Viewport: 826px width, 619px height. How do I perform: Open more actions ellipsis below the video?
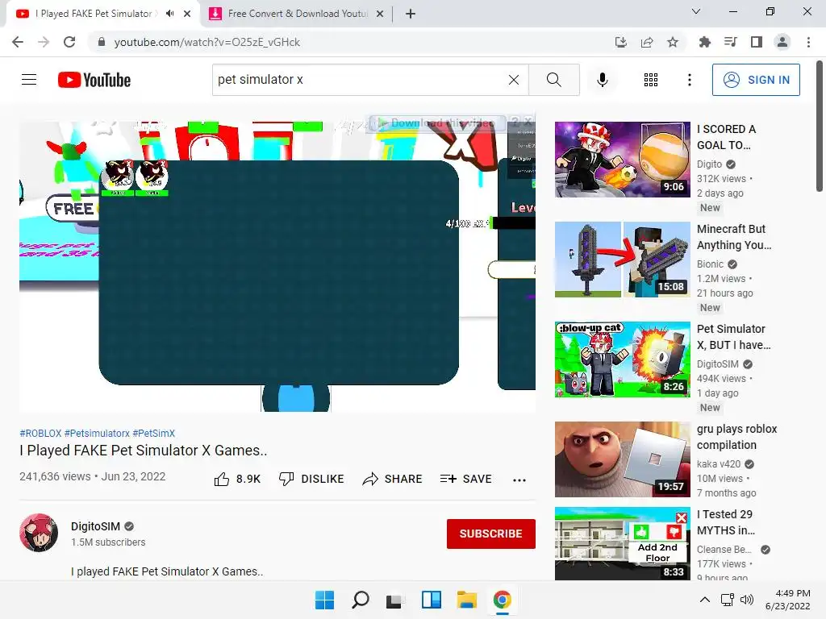[519, 480]
